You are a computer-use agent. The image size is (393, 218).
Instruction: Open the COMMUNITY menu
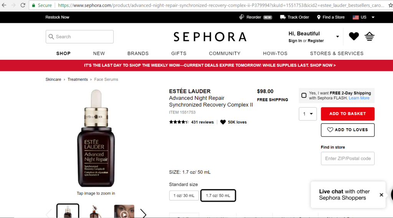click(x=225, y=53)
